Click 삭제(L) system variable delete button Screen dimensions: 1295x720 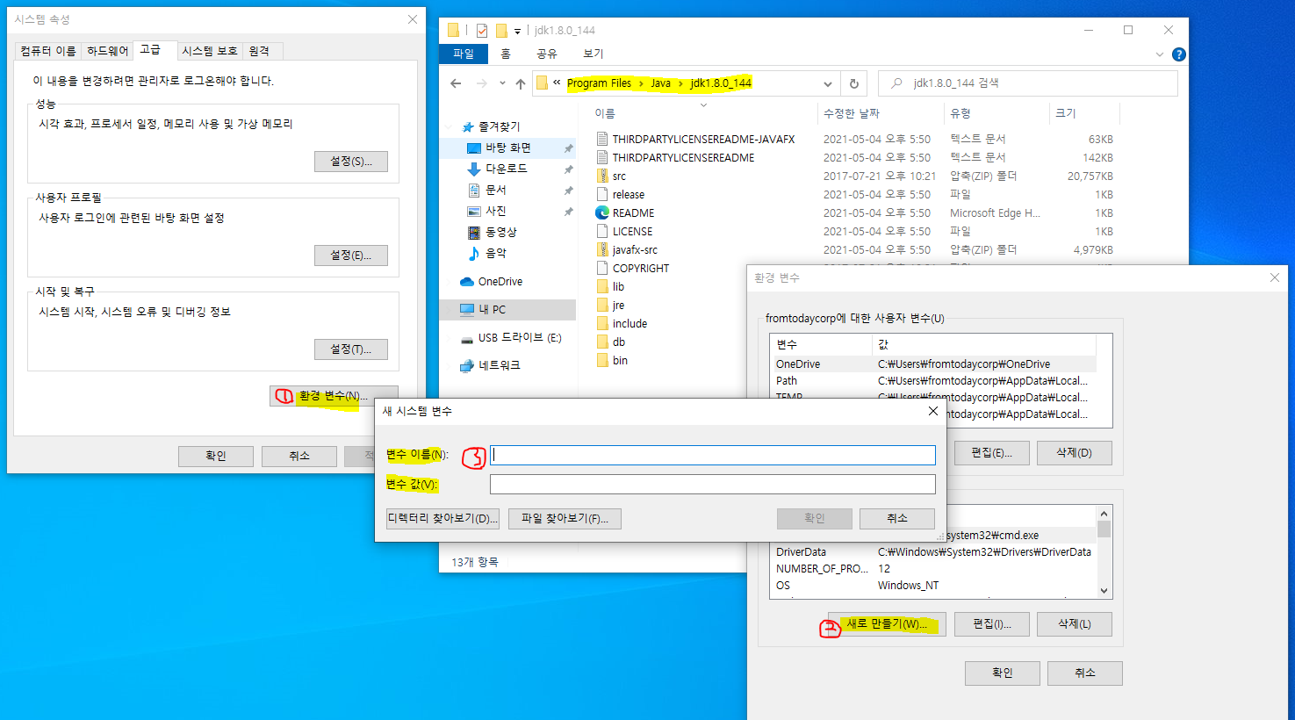coord(1075,624)
